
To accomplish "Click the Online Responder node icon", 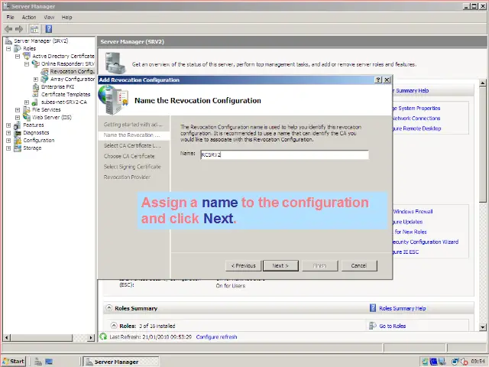I will 36,63.
